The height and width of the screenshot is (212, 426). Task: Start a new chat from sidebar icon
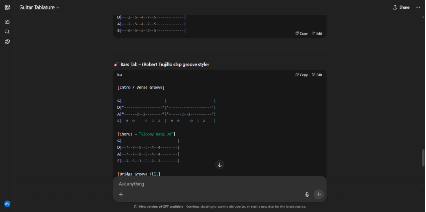(x=7, y=22)
